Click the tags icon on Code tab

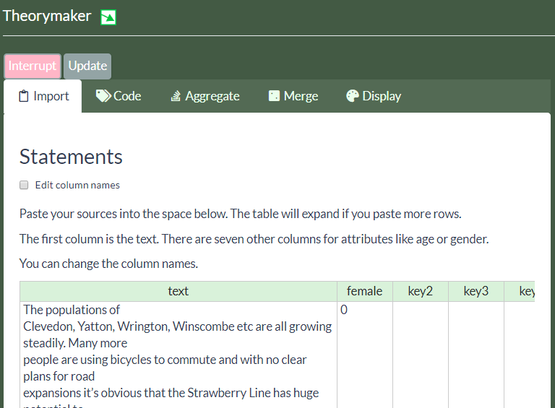pos(103,96)
